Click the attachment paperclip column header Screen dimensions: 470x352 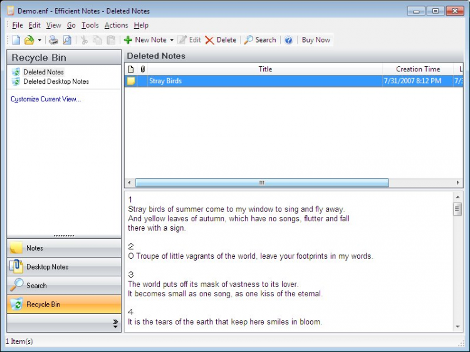[143, 69]
